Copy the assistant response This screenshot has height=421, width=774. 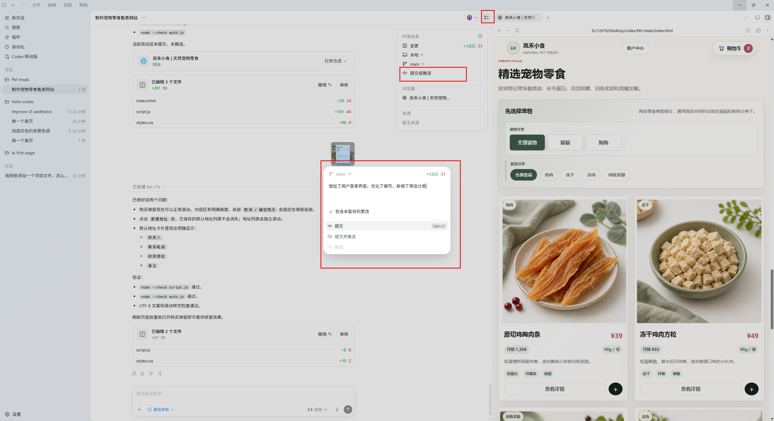pyautogui.click(x=134, y=374)
